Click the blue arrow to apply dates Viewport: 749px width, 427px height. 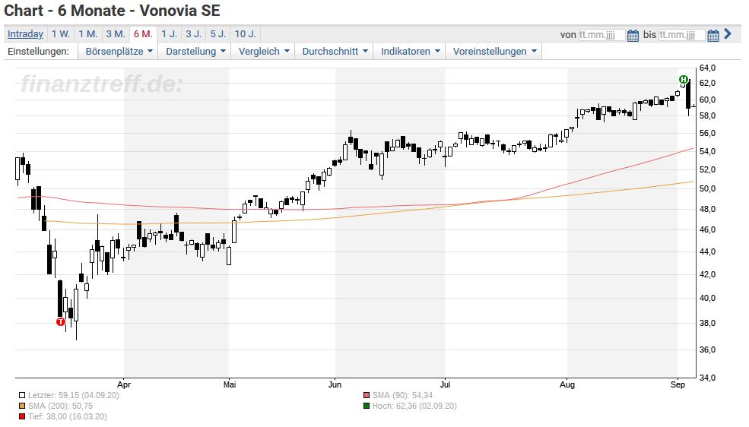coord(728,34)
